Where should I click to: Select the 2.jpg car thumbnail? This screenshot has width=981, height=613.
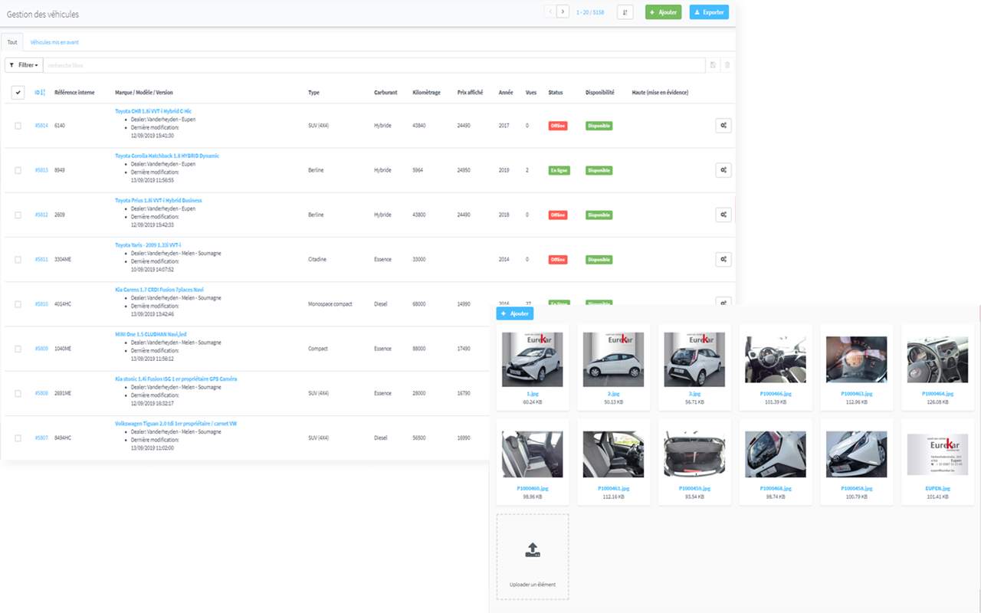point(613,359)
